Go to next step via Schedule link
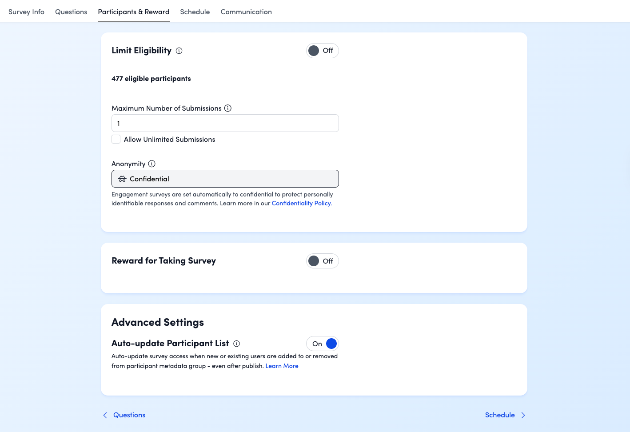This screenshot has width=630, height=432. click(500, 415)
